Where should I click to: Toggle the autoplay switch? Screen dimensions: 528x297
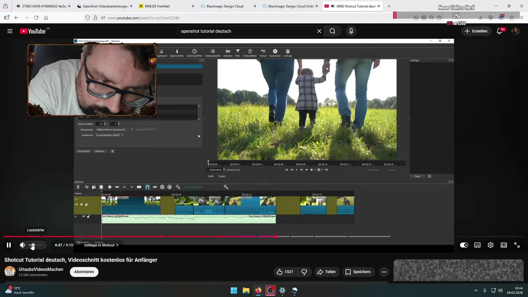pyautogui.click(x=464, y=245)
